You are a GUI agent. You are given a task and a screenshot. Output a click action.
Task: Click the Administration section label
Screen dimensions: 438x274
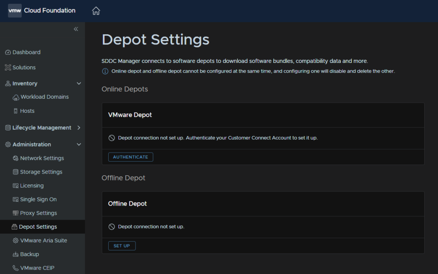click(x=32, y=144)
